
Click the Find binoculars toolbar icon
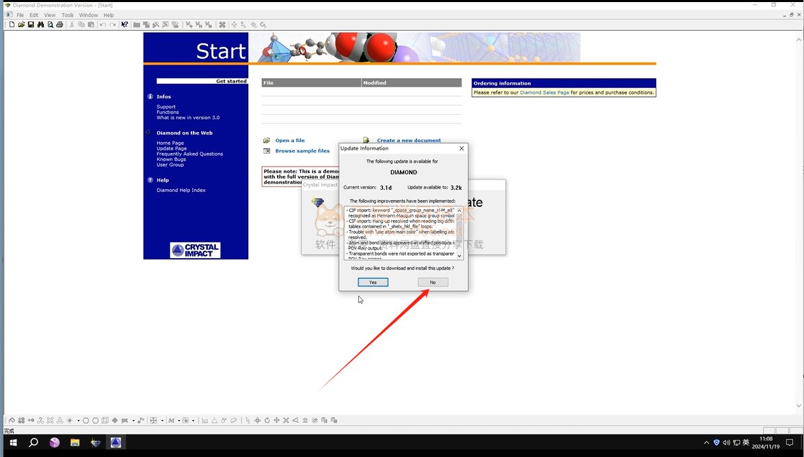pyautogui.click(x=40, y=25)
